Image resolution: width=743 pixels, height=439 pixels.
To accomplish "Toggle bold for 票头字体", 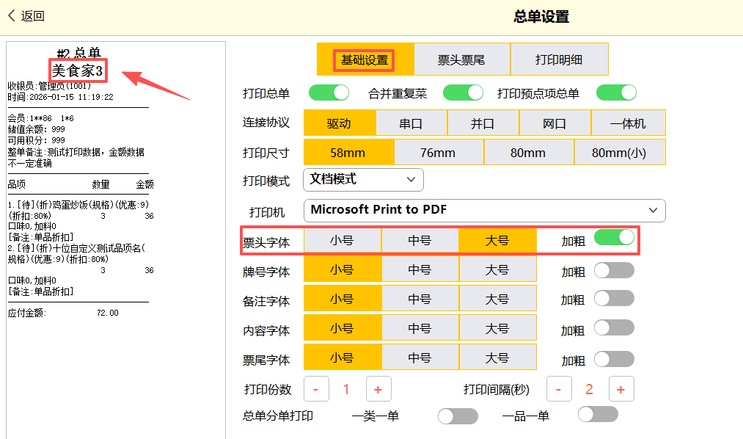I will (614, 238).
